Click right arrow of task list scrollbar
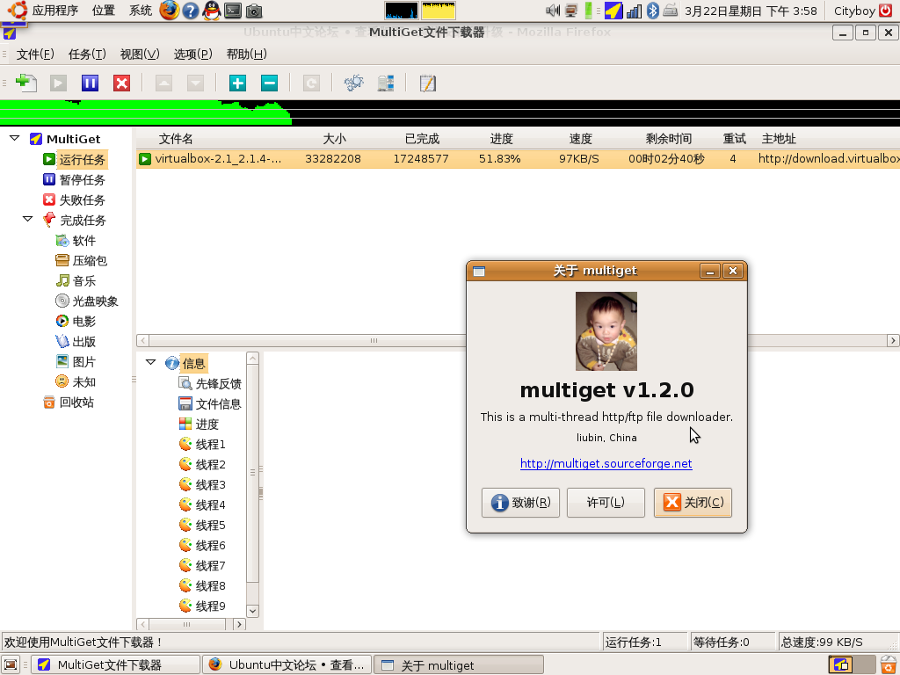The image size is (900, 675). coord(893,340)
